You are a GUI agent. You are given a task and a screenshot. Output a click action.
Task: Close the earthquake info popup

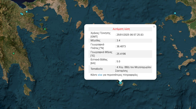point(154,27)
